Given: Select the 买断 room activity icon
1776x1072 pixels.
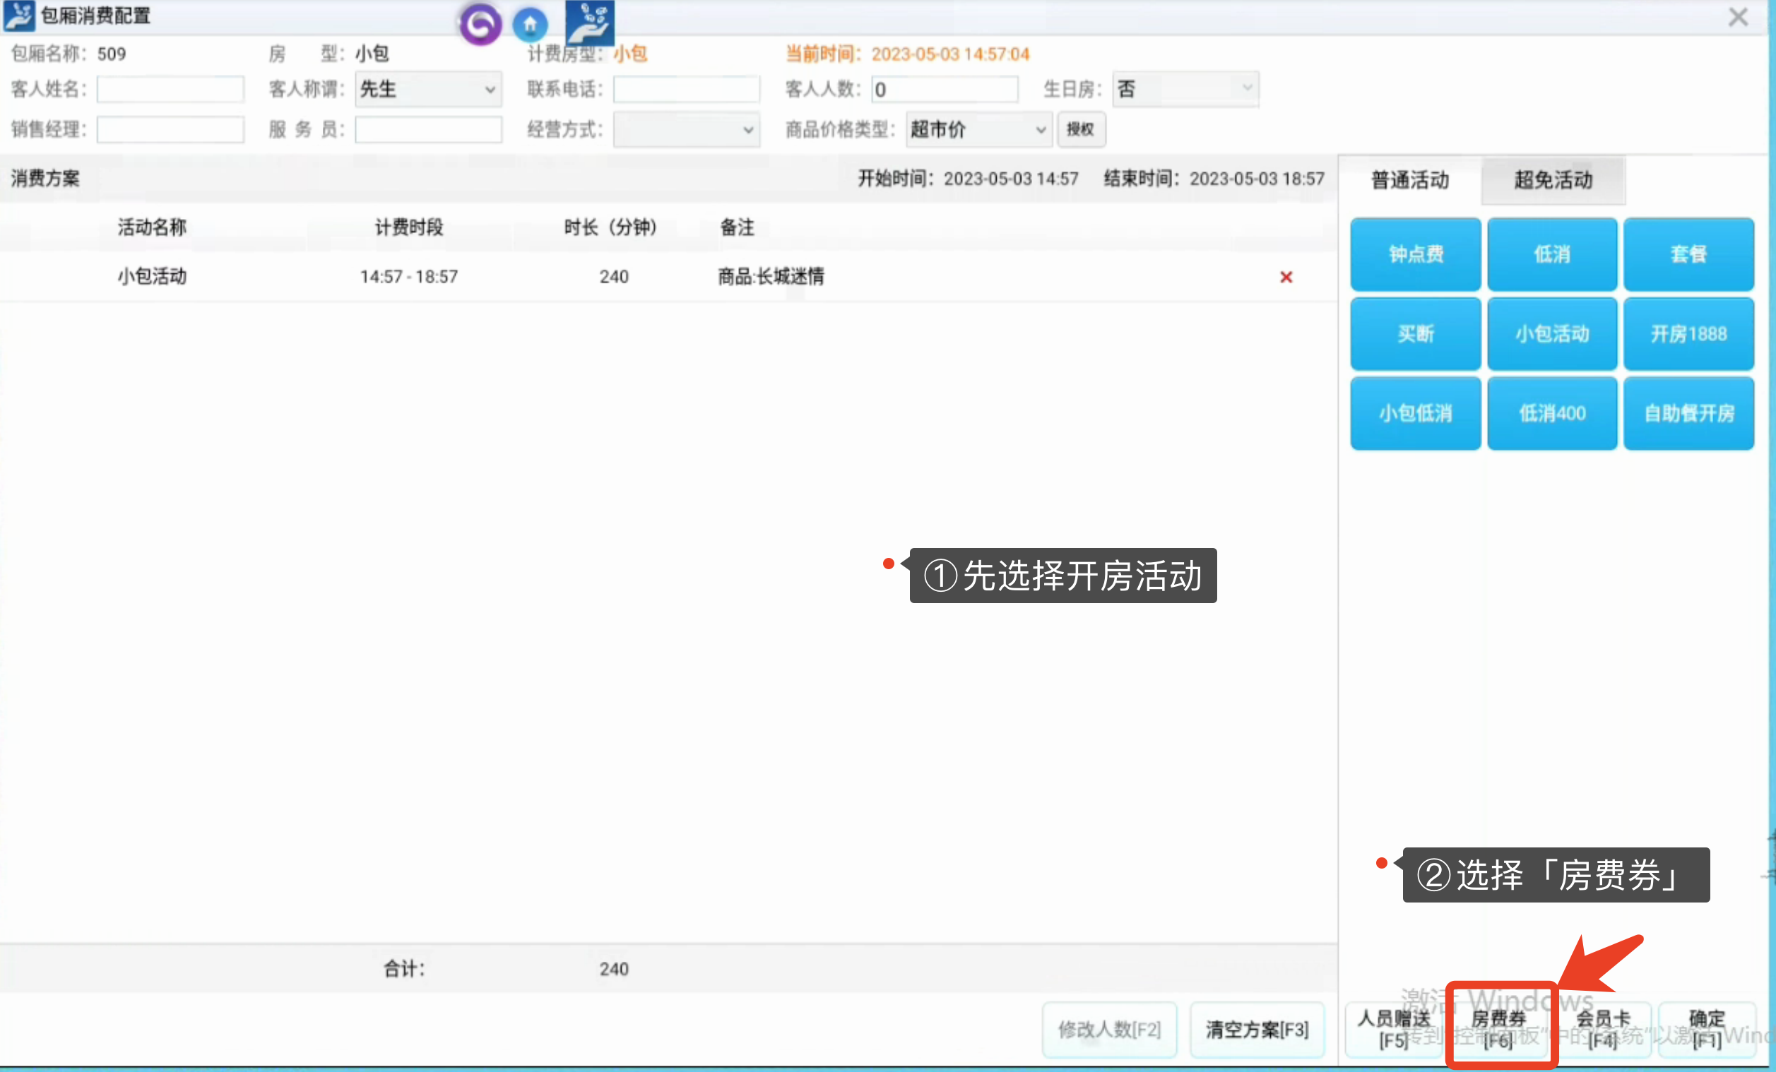Looking at the screenshot, I should (x=1416, y=333).
